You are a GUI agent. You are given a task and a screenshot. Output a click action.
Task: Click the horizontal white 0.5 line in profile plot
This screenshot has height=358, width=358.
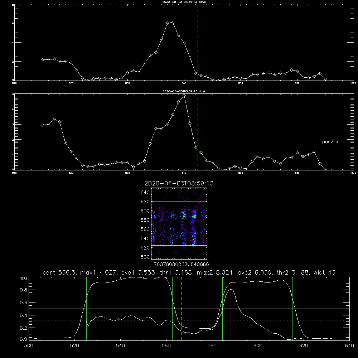[x=189, y=309]
